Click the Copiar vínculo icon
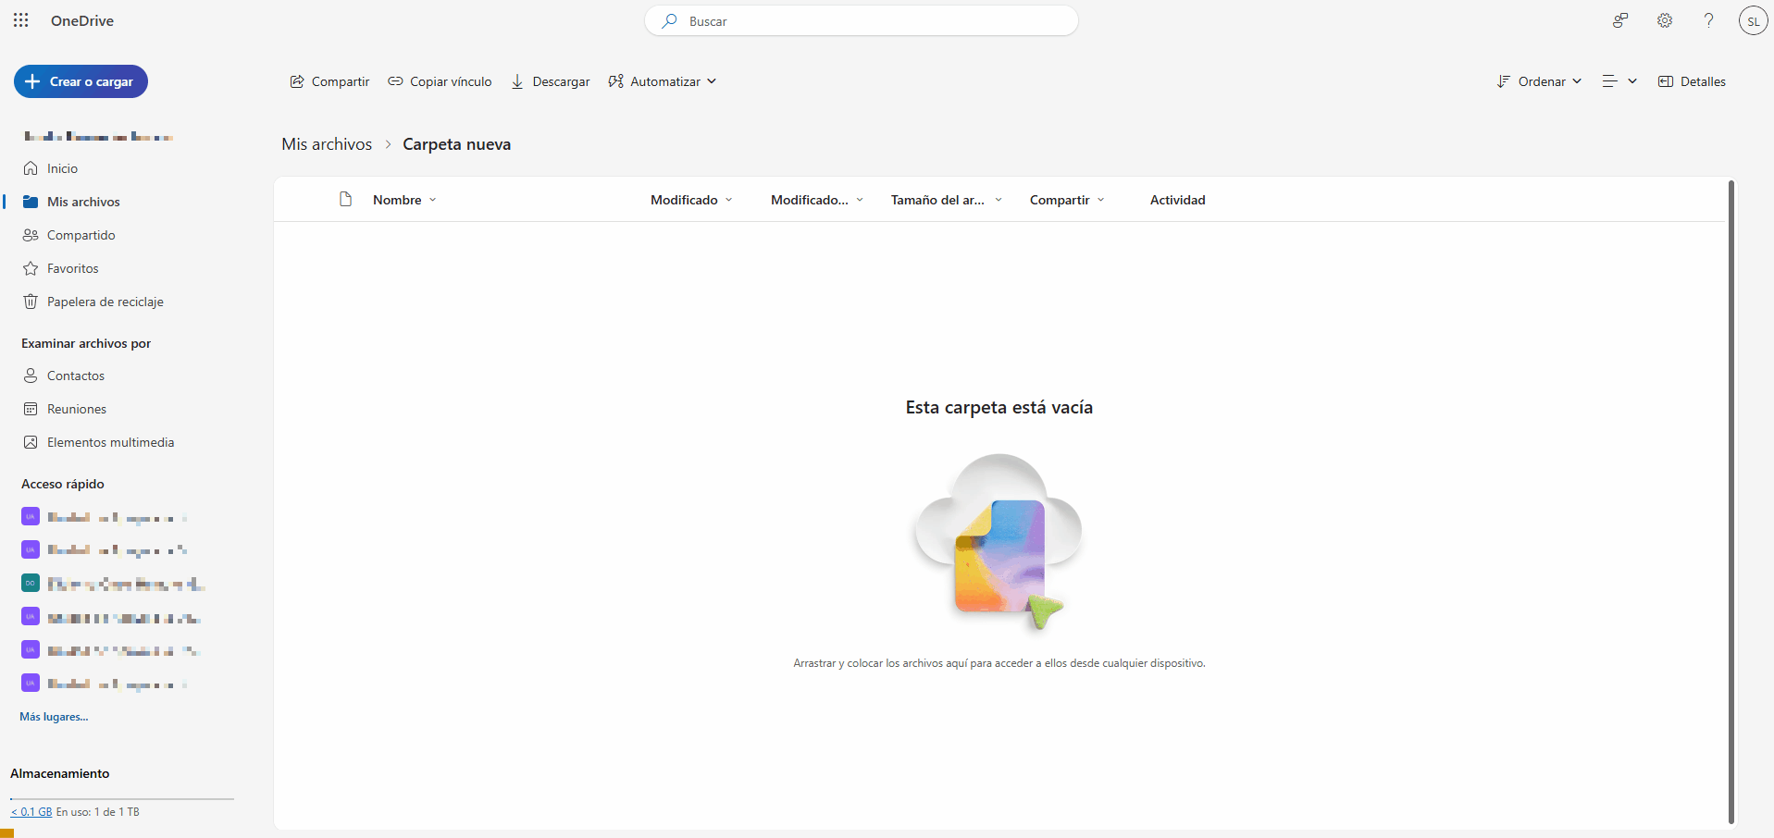The image size is (1774, 838). 396,81
